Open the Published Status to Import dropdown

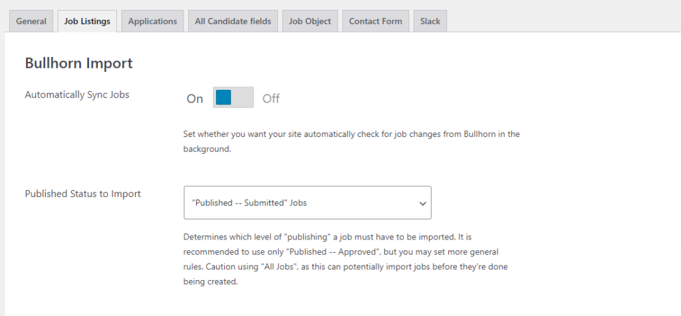307,203
